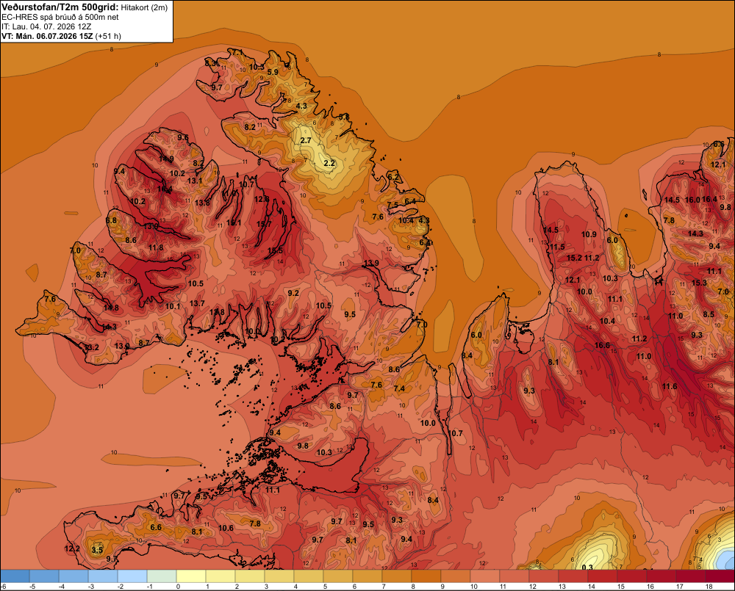735x591 pixels.
Task: Click the 16.0 temperature reading
Action: click(692, 200)
